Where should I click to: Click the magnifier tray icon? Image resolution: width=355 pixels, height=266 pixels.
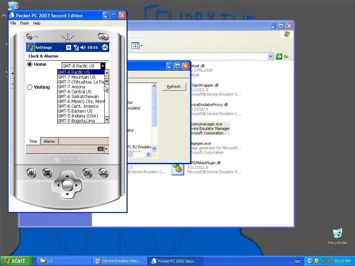[329, 261]
